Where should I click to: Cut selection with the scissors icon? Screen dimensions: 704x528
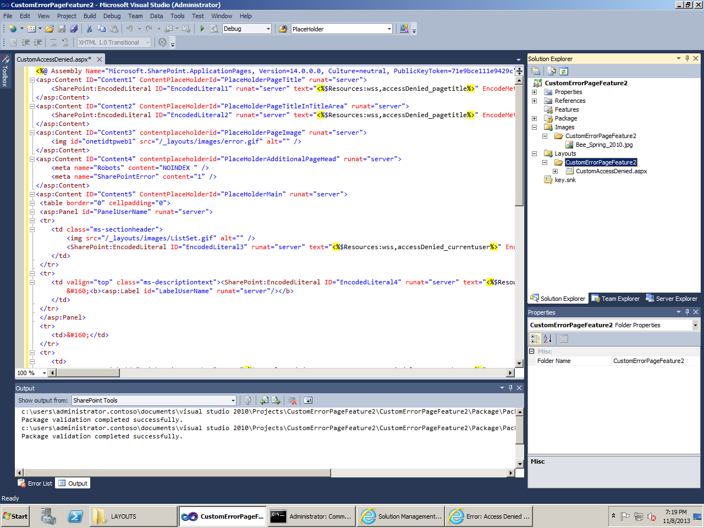(x=89, y=29)
